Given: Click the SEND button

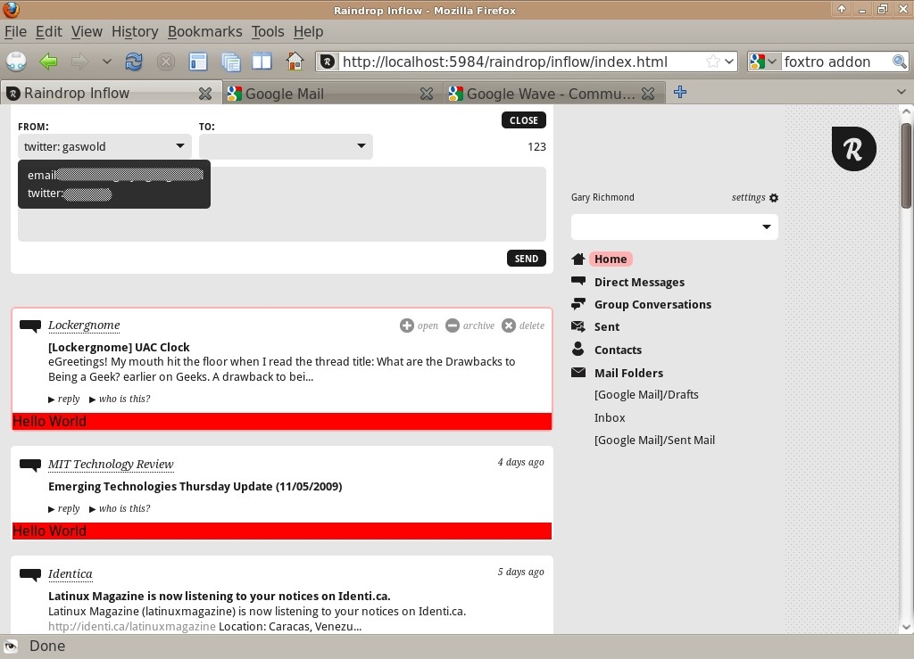Looking at the screenshot, I should pos(527,259).
